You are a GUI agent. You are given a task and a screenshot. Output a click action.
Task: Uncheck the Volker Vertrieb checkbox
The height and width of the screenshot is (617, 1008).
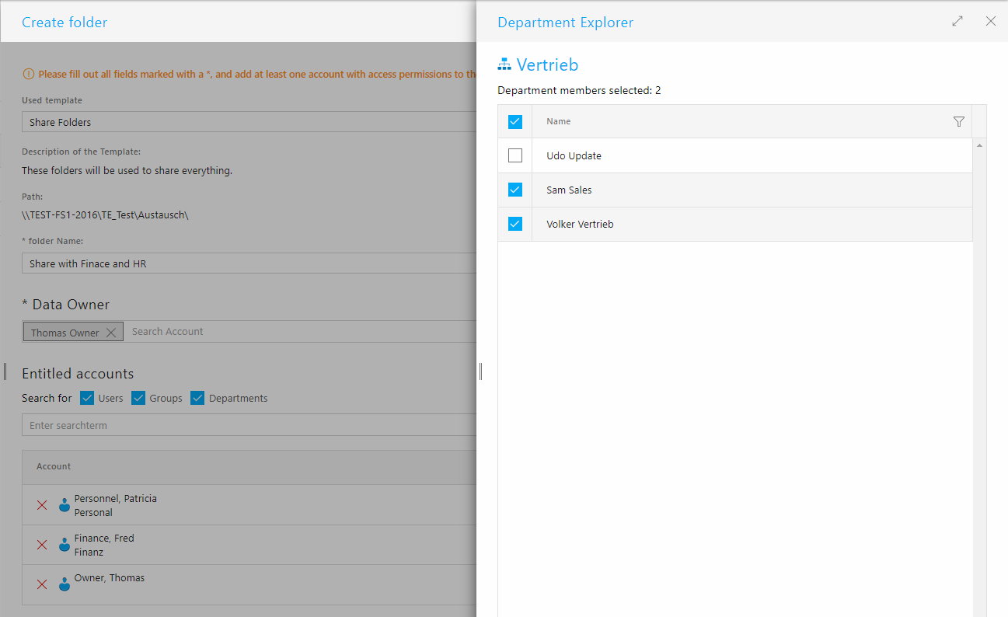point(515,224)
